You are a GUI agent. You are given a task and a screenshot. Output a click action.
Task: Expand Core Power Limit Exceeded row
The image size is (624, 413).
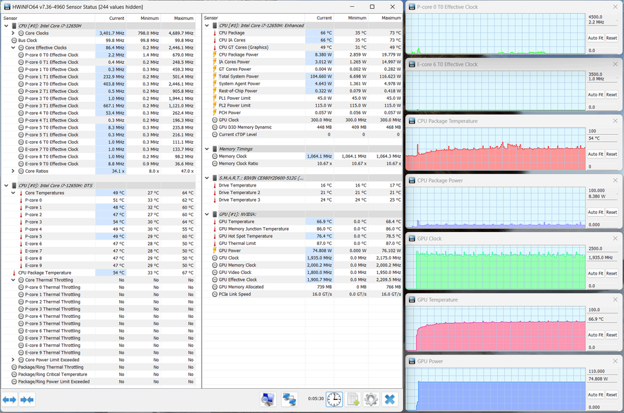coord(13,360)
